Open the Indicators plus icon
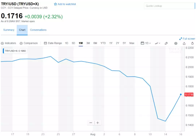The height and width of the screenshot is (139, 196). [x=2, y=43]
